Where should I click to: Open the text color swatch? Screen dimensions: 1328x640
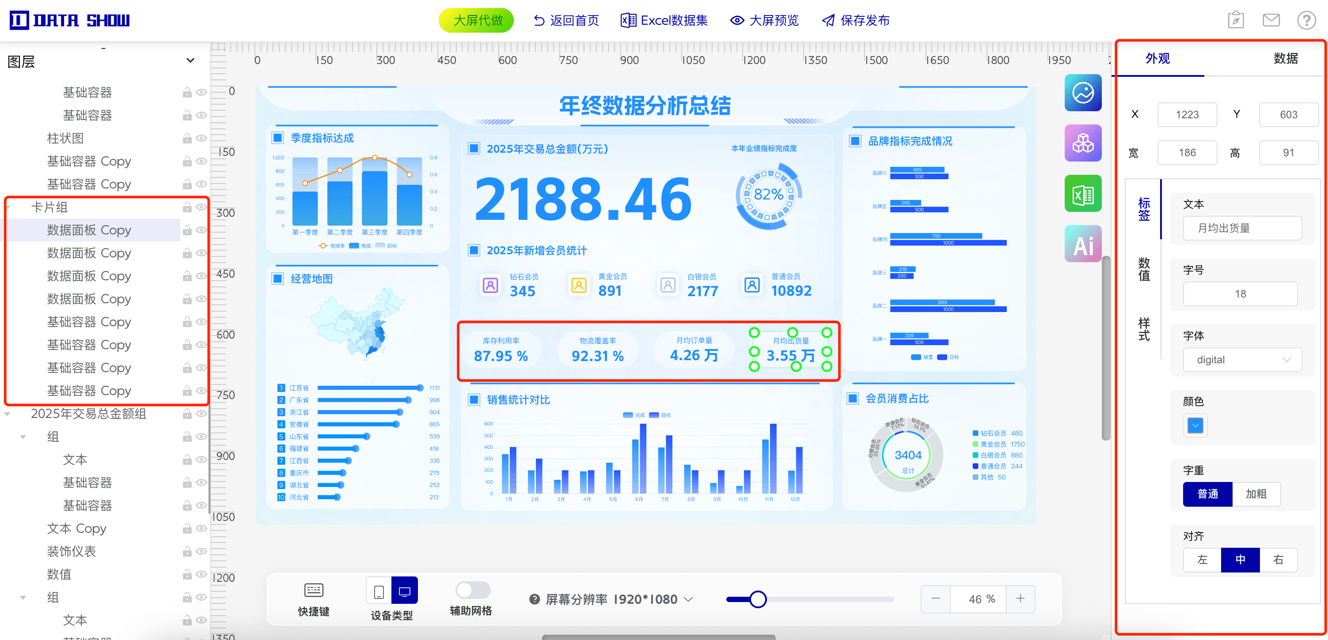(1195, 425)
